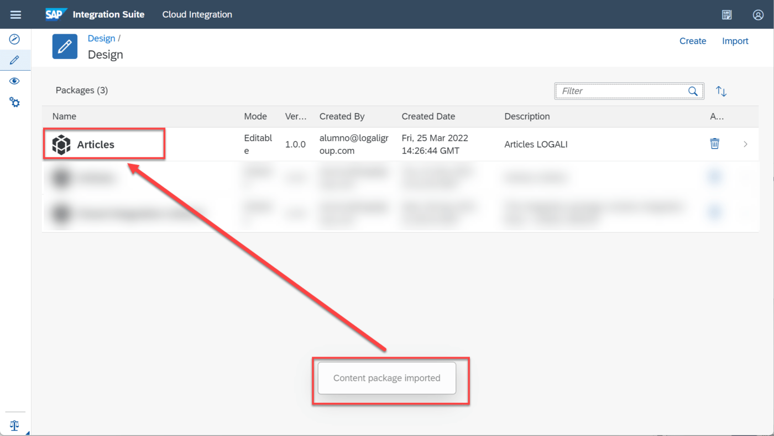Click the Created By column header
Viewport: 774px width, 436px height.
[x=342, y=116]
